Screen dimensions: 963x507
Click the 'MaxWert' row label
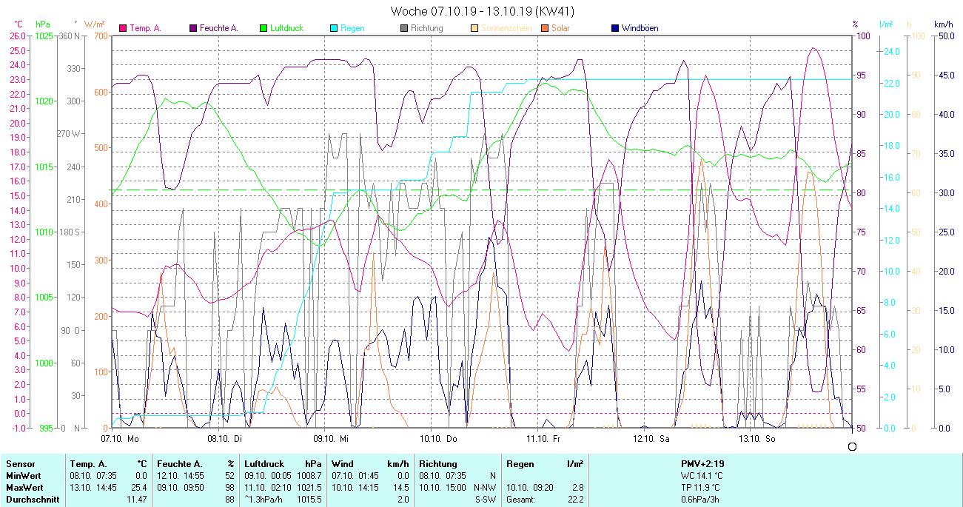pos(24,488)
